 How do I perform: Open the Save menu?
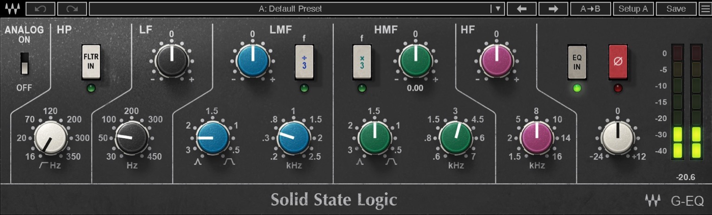(676, 9)
